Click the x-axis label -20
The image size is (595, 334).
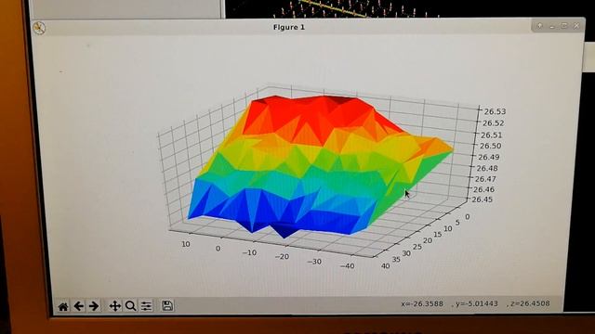click(282, 256)
